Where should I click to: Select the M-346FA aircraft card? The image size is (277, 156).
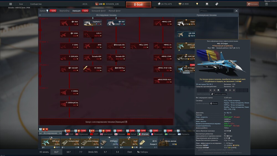pos(93,69)
